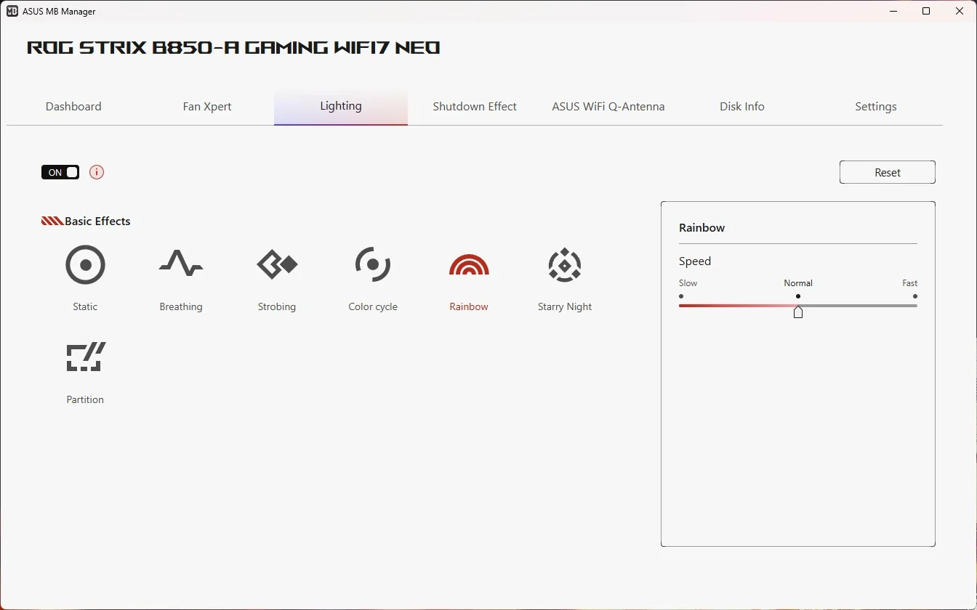Open the ASUS WiFi Q-Antenna tab
This screenshot has height=610, width=977.
[x=608, y=106]
